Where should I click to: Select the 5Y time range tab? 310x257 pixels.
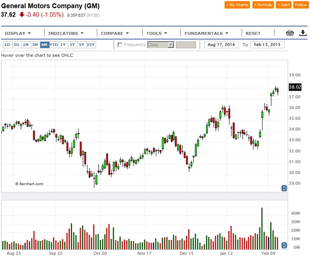tap(82, 45)
